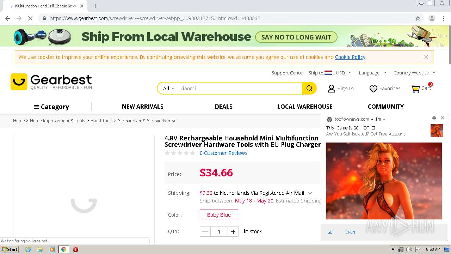Screen dimensions: 451x254
Task: Decrease quantity with the minus button
Action: (205, 232)
